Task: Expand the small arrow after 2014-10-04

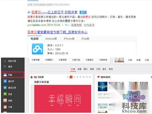Action: click(x=63, y=25)
